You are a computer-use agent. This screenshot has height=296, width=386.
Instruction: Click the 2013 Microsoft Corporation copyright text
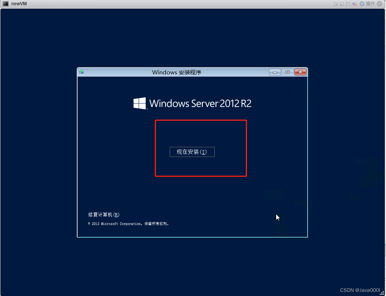128,224
